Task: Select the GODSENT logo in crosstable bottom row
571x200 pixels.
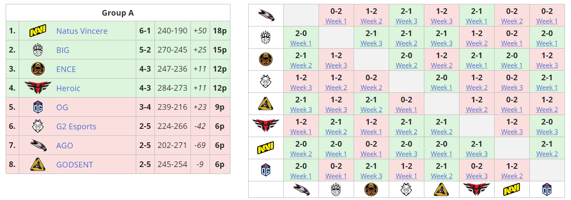Action: 442,189
